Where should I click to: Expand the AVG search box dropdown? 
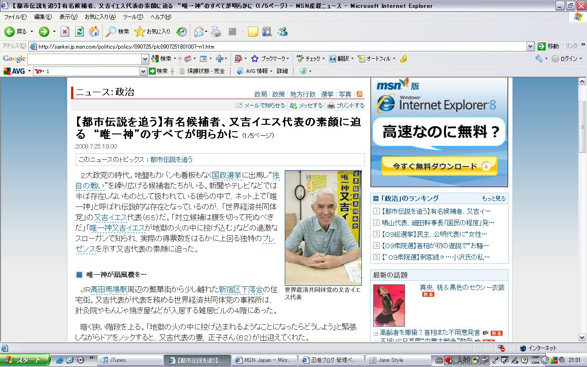(143, 71)
